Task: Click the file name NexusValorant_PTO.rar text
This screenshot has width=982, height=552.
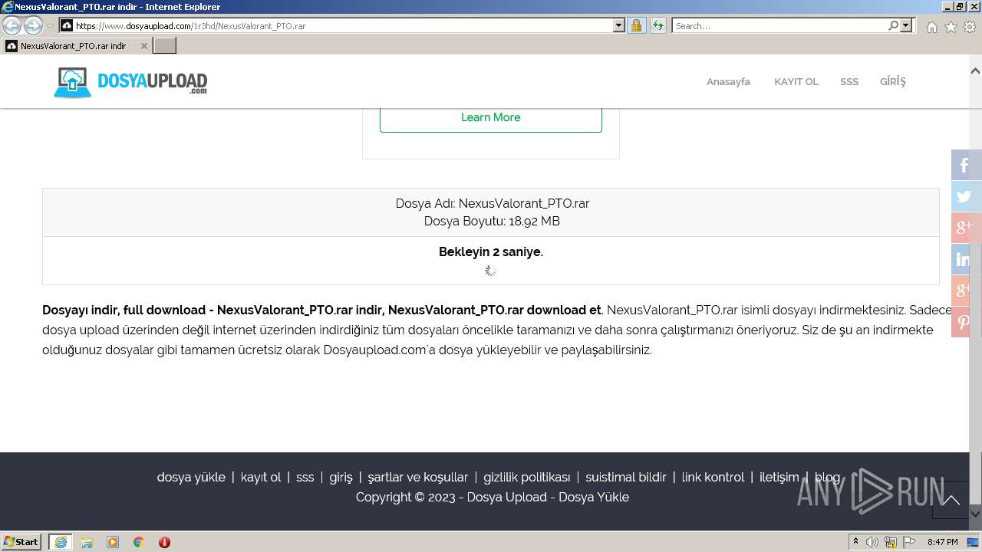Action: tap(524, 203)
